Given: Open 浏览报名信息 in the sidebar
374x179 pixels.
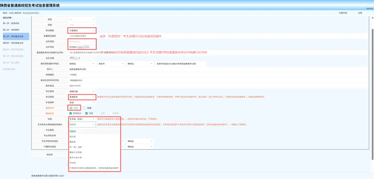Looking at the screenshot, I should pyautogui.click(x=9, y=69).
